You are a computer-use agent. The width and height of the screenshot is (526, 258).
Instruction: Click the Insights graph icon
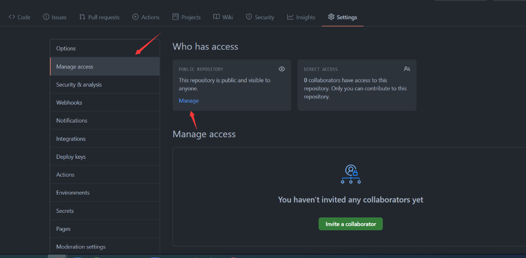point(290,17)
